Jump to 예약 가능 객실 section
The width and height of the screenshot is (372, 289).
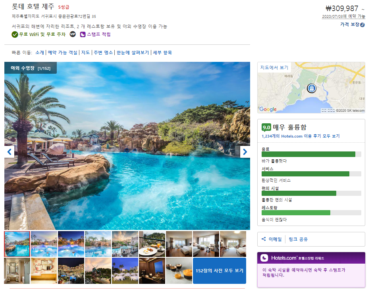[x=63, y=53]
